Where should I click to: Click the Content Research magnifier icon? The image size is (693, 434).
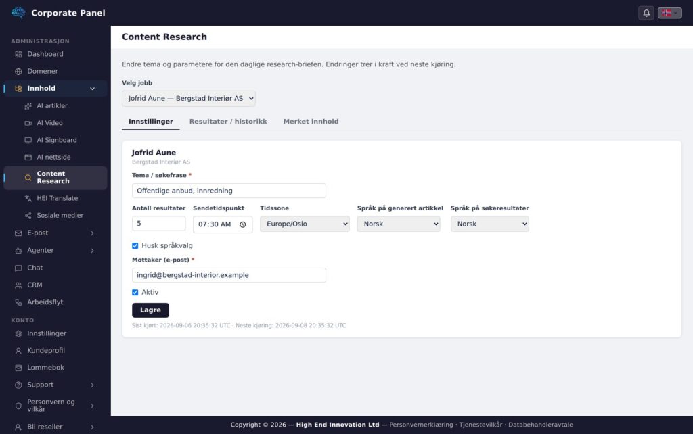[x=28, y=178]
